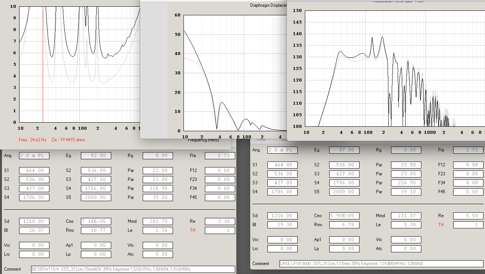Select Re field showing 5.50
Screen dimensions: 485x274
click(468, 216)
